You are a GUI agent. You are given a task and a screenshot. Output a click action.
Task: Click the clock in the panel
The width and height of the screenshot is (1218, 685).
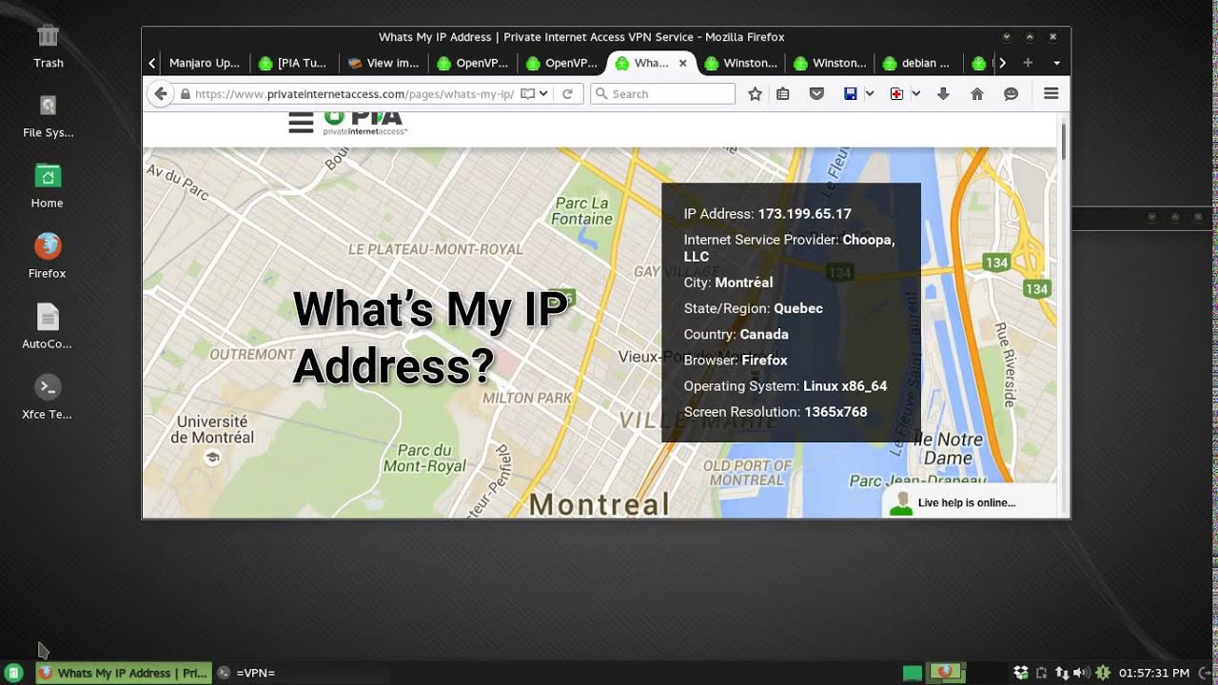coord(1153,673)
